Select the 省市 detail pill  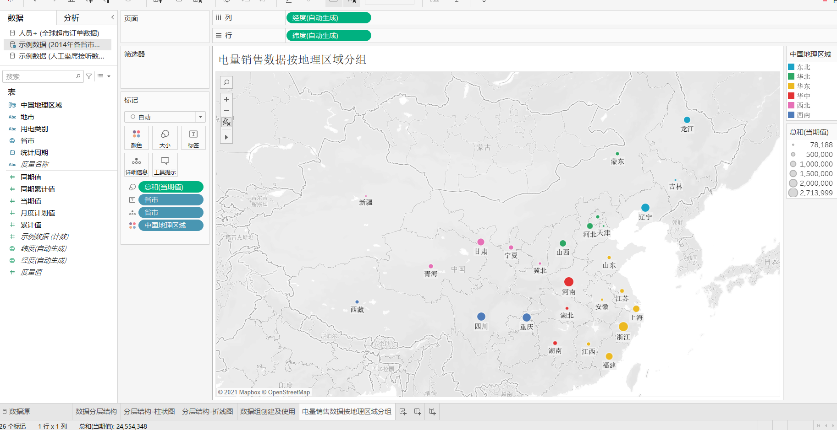(171, 213)
